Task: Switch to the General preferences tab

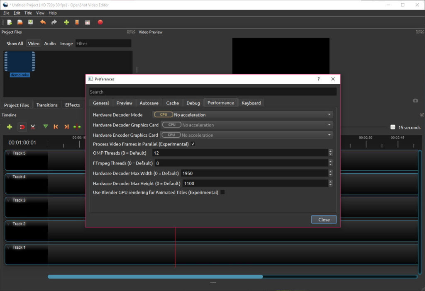Action: point(101,103)
